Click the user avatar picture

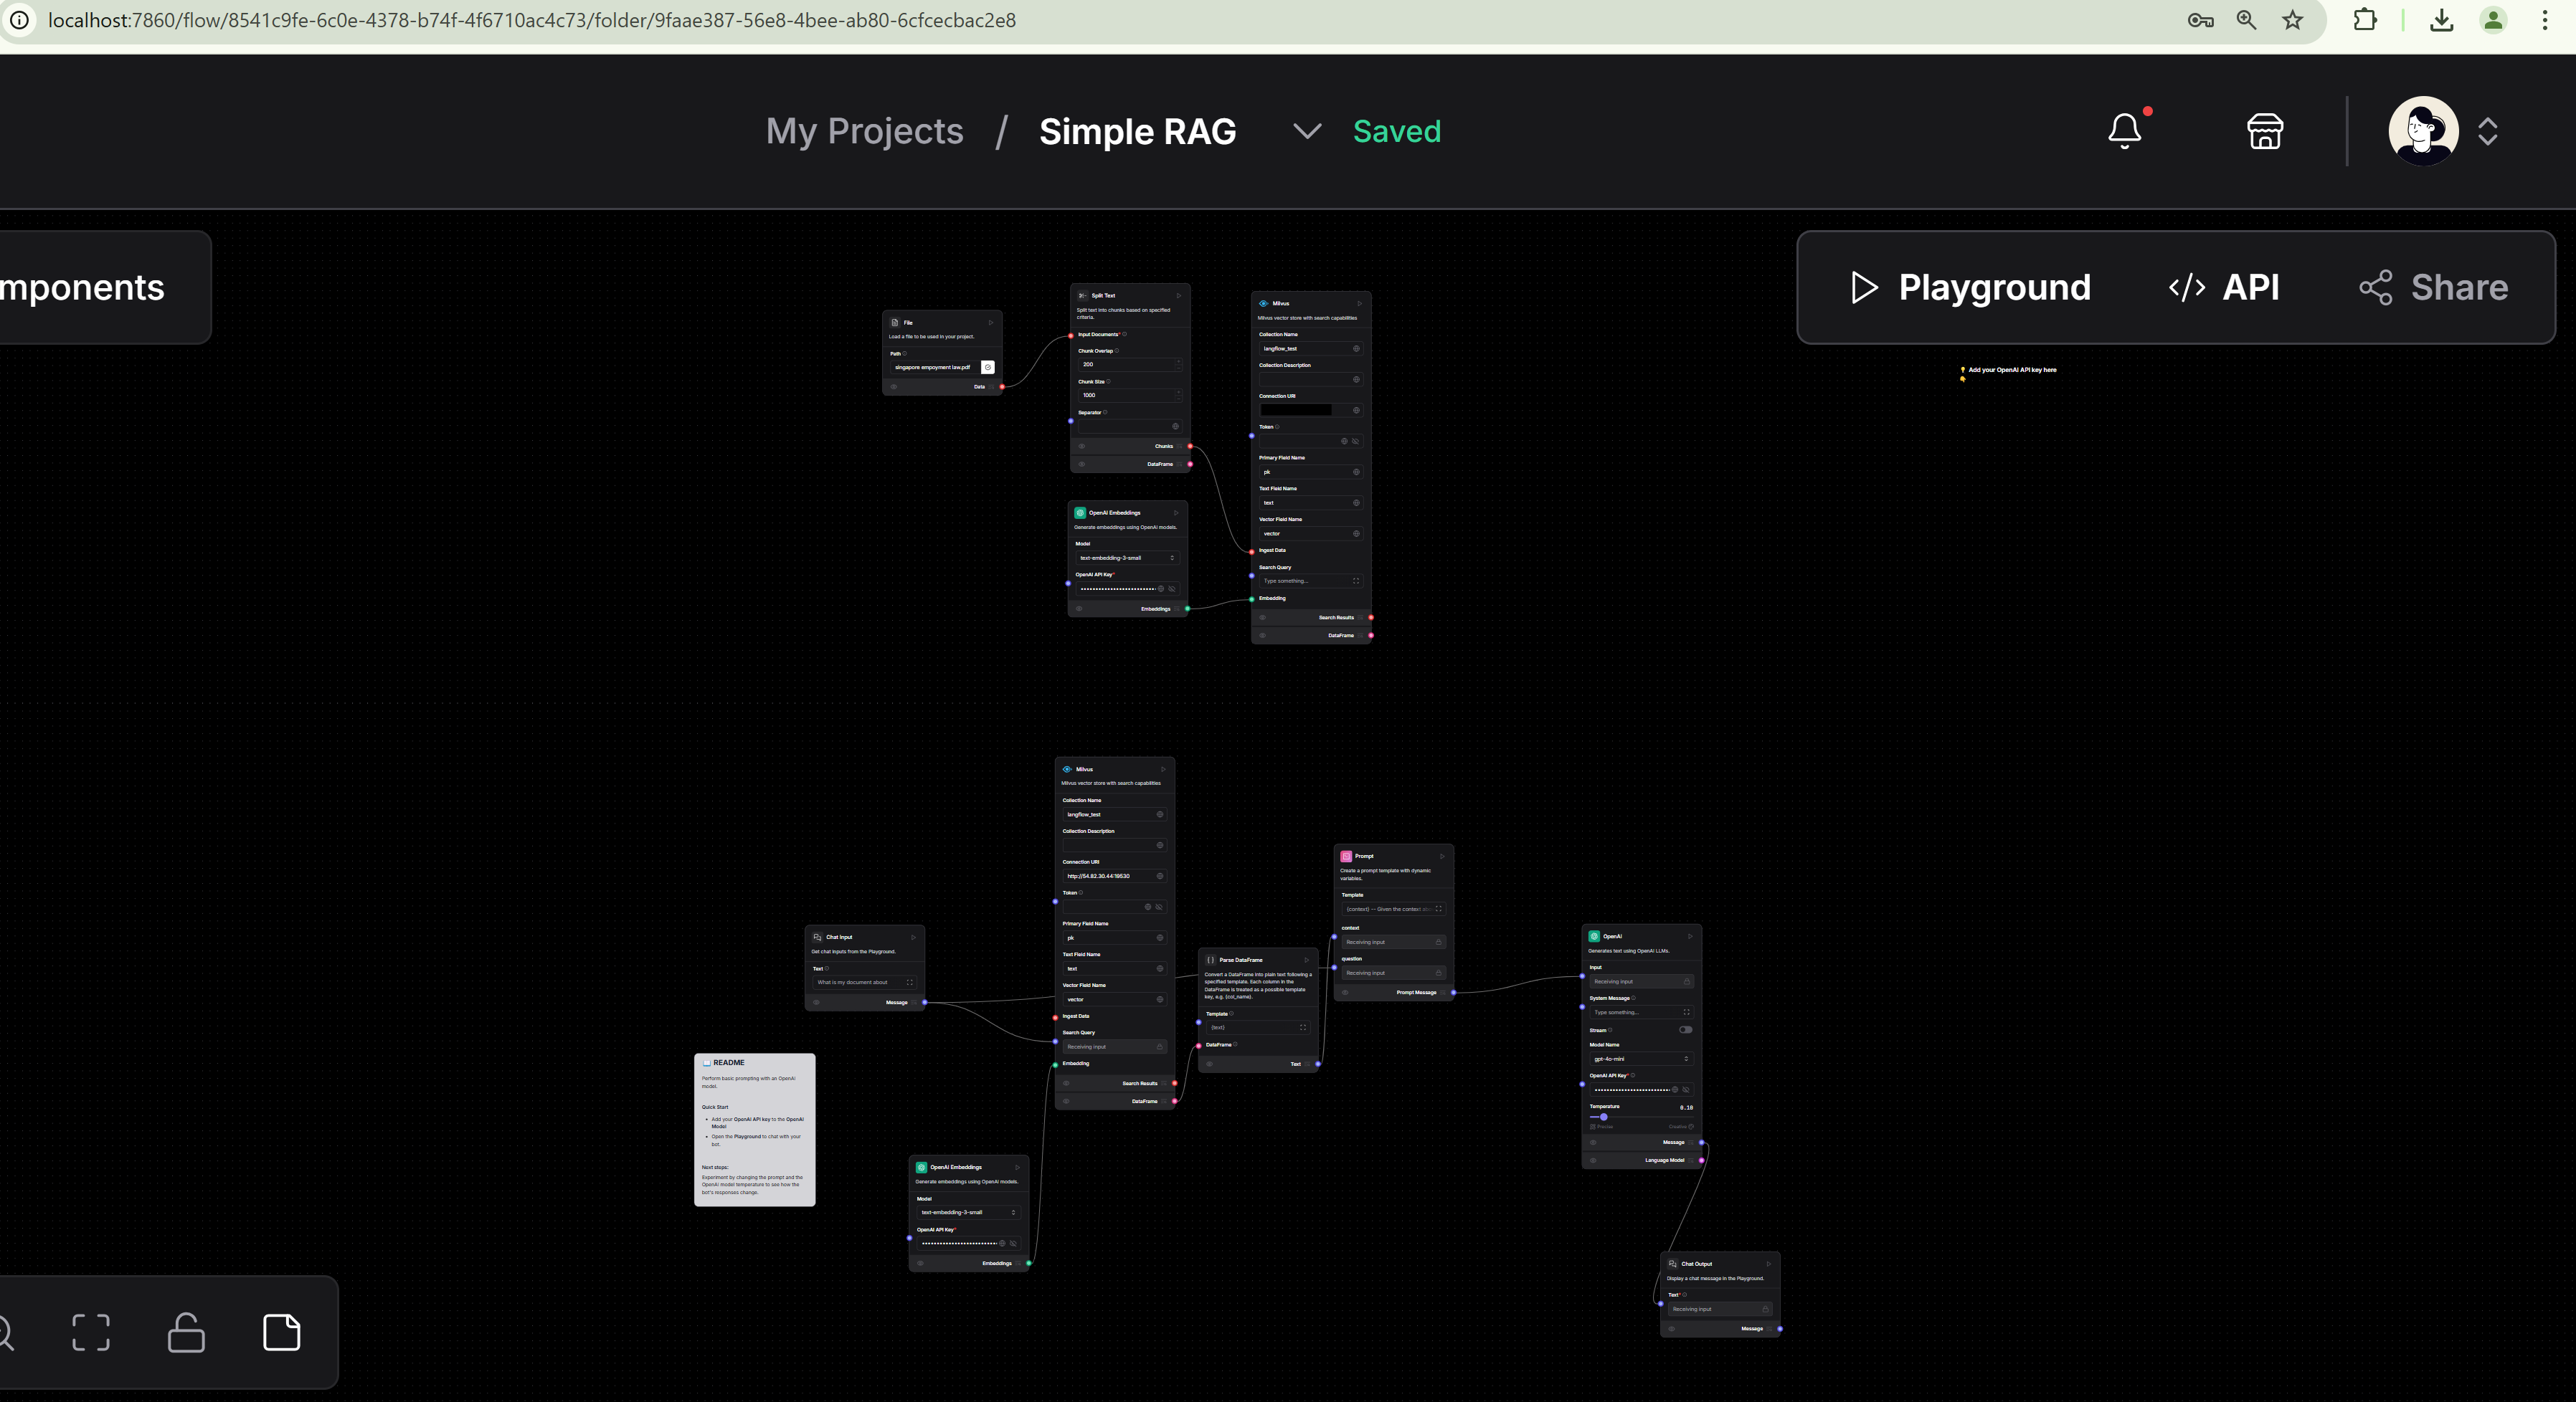2423,131
